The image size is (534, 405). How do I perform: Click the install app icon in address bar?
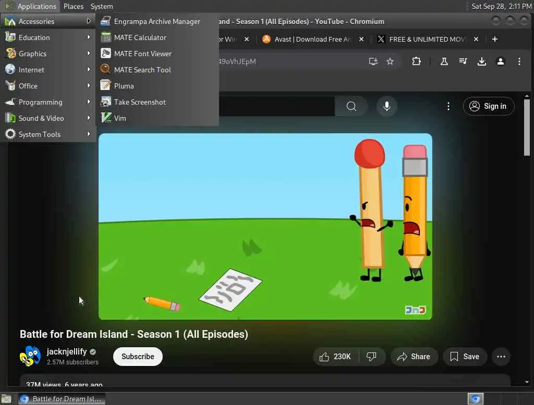pos(373,61)
